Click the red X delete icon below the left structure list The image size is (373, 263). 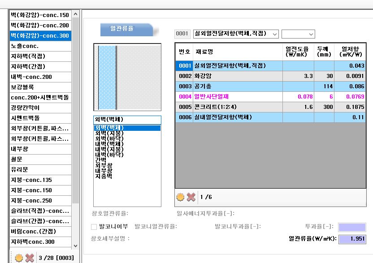pyautogui.click(x=30, y=258)
